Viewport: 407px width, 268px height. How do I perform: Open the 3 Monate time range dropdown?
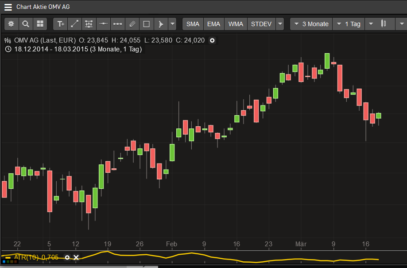(x=311, y=24)
